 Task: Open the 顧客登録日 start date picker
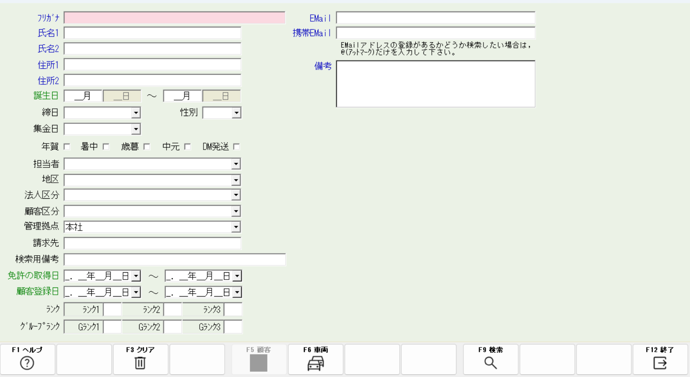pos(136,292)
